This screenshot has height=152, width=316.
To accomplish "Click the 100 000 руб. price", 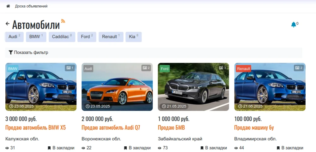I will [x=248, y=119].
